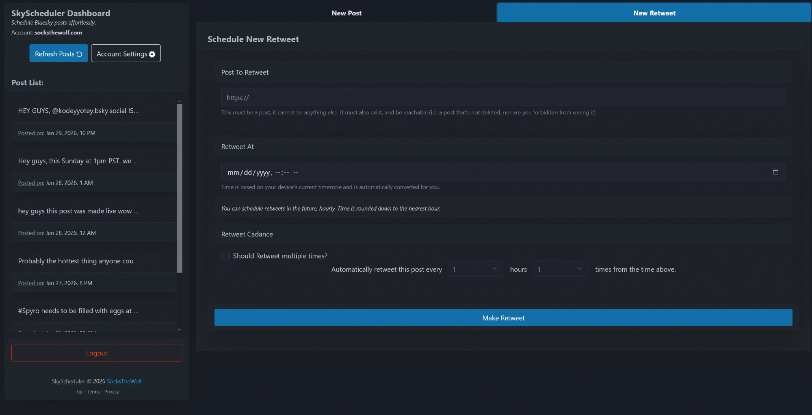Viewport: 812px width, 415px height.
Task: Open the hours interval dropdown
Action: click(x=474, y=269)
